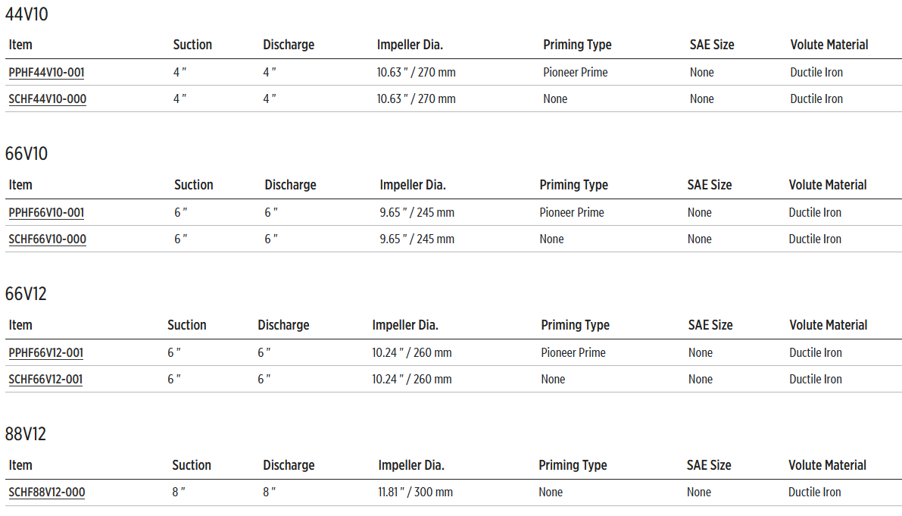This screenshot has width=902, height=516.
Task: Open the PPHF66V12-001 product link
Action: click(x=45, y=353)
